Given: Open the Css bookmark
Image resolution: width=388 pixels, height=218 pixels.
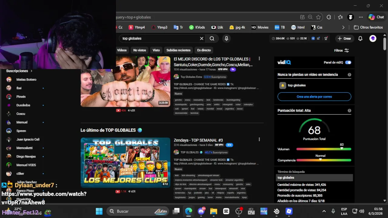Looking at the screenshot, I should pos(317,27).
